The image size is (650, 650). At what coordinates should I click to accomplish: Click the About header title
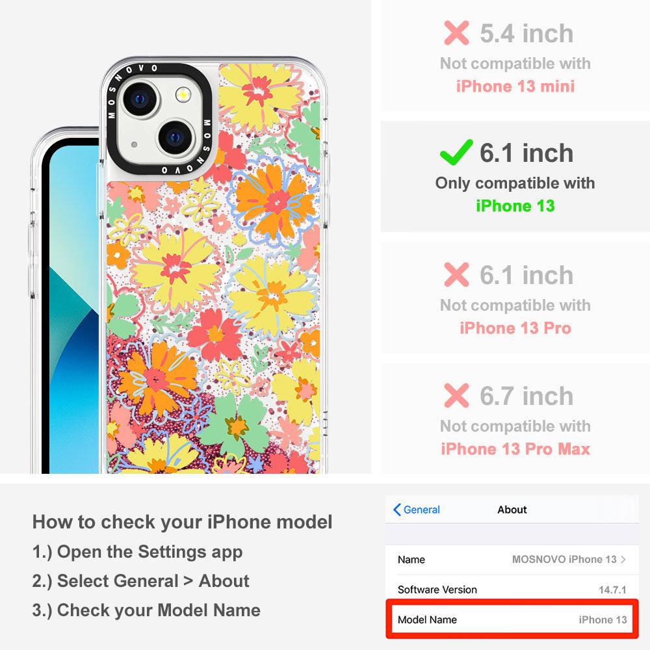click(512, 510)
